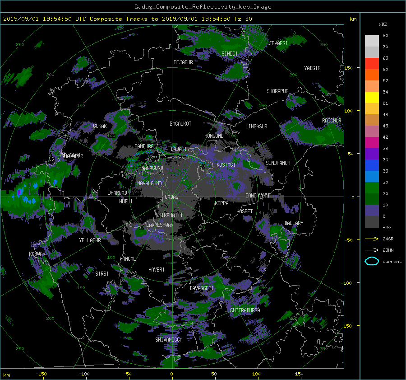The height and width of the screenshot is (380, 406).
Task: Select the red 65 dBZ color swatch
Action: 372,64
